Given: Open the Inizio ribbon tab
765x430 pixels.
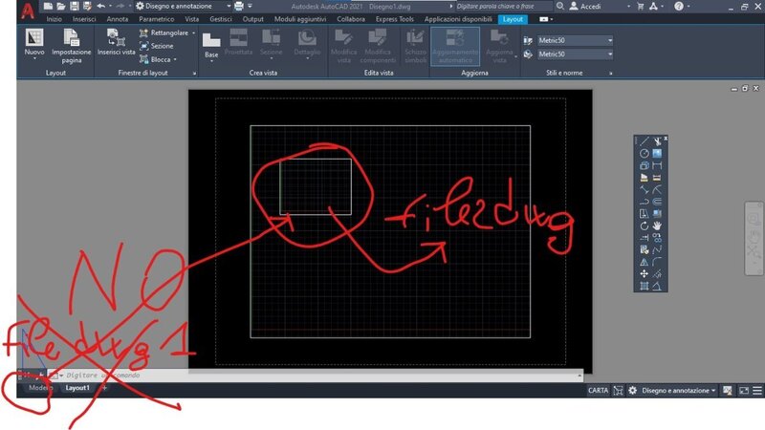Looking at the screenshot, I should tap(54, 19).
